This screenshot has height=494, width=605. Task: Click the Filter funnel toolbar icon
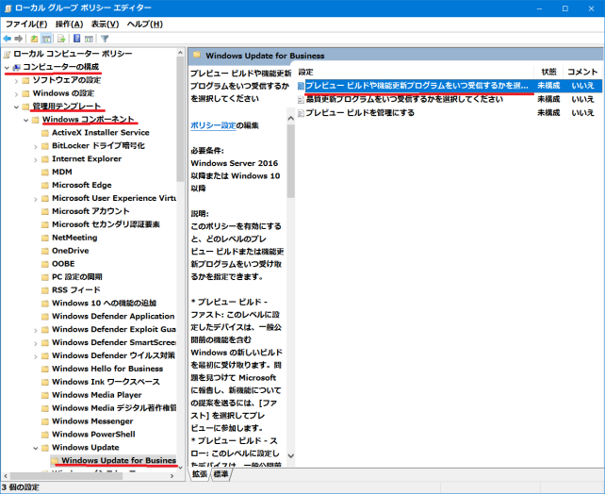(105, 39)
